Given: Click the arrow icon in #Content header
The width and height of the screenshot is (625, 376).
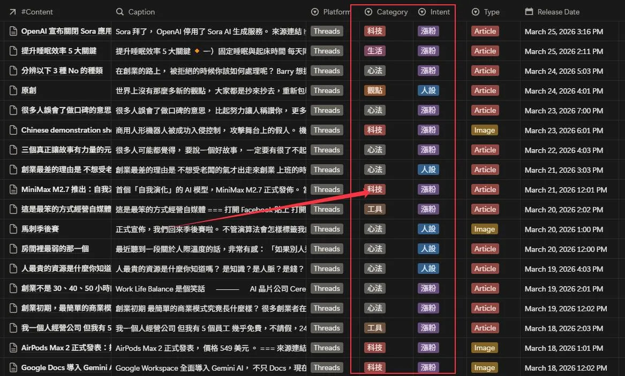Looking at the screenshot, I should tap(13, 12).
